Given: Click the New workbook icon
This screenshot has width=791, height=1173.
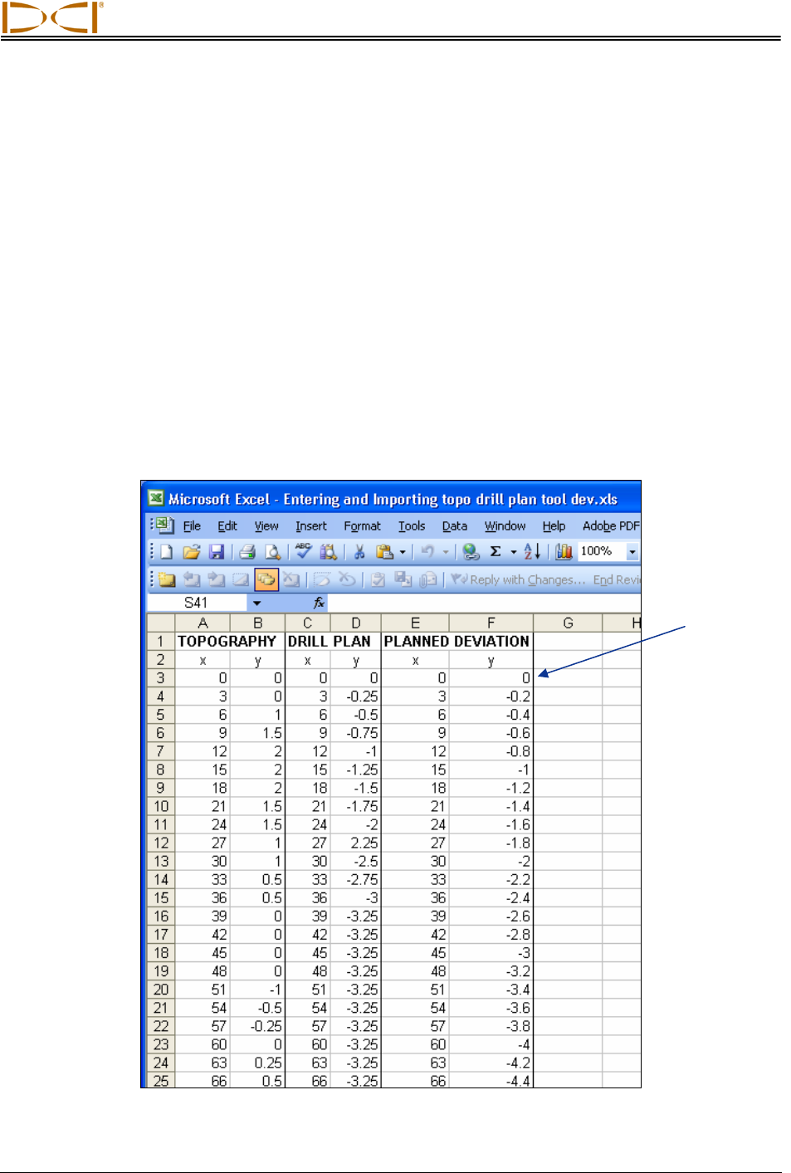Looking at the screenshot, I should point(166,551).
